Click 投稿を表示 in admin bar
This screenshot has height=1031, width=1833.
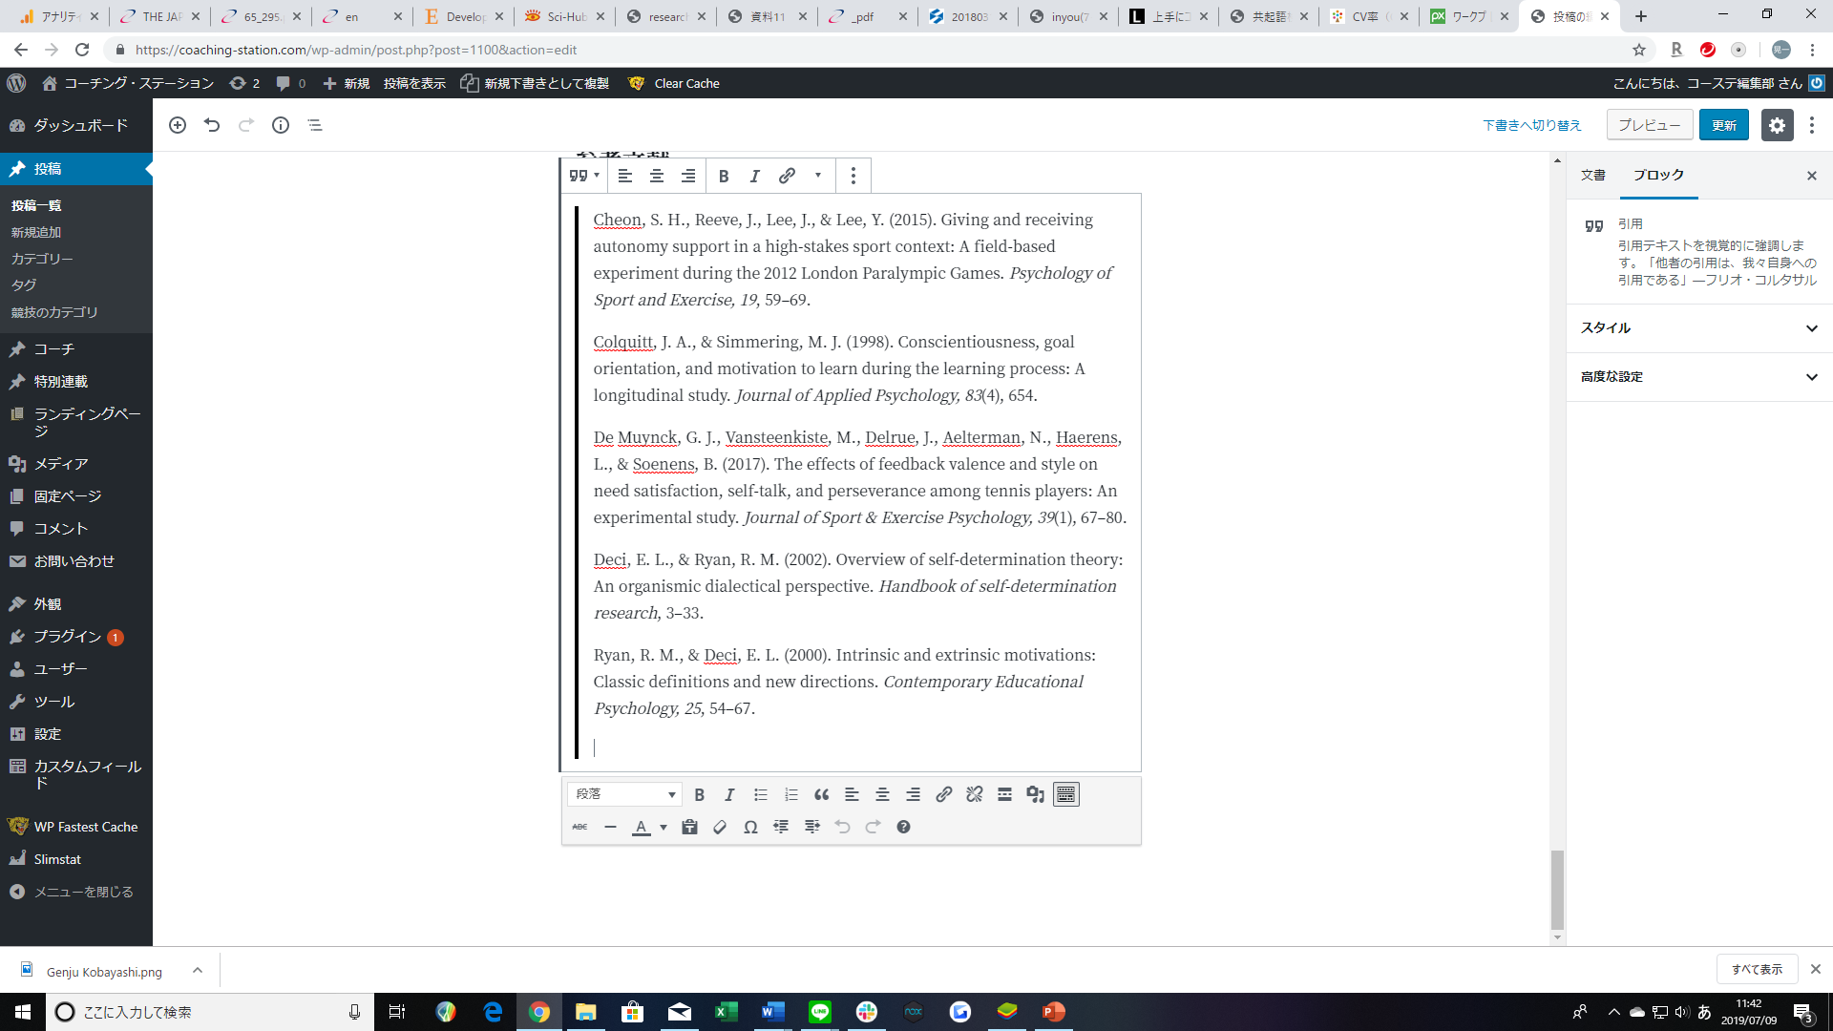coord(414,83)
